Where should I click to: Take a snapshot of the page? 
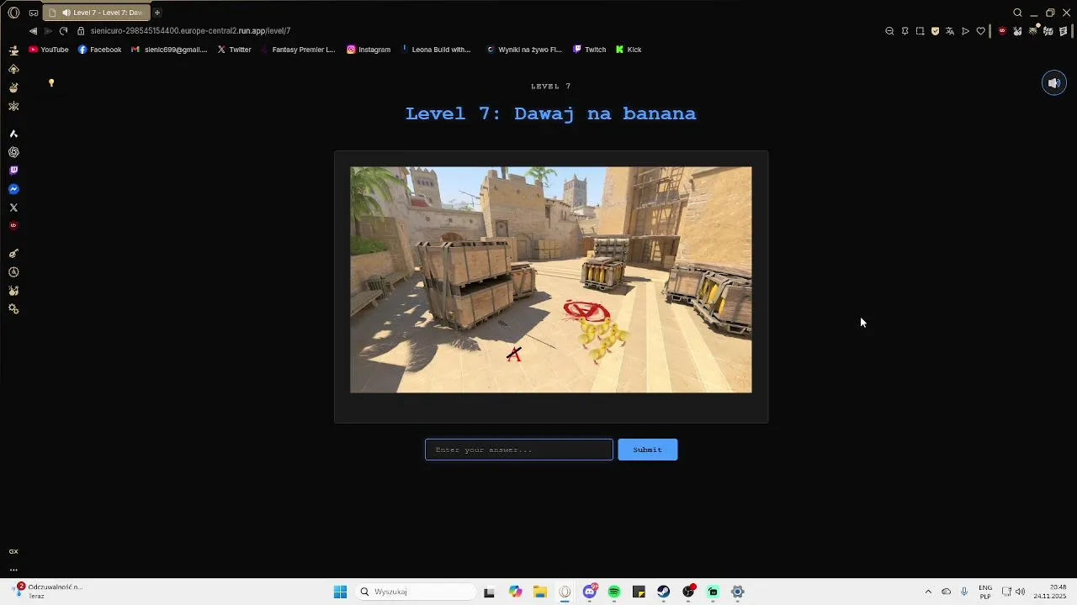[920, 31]
